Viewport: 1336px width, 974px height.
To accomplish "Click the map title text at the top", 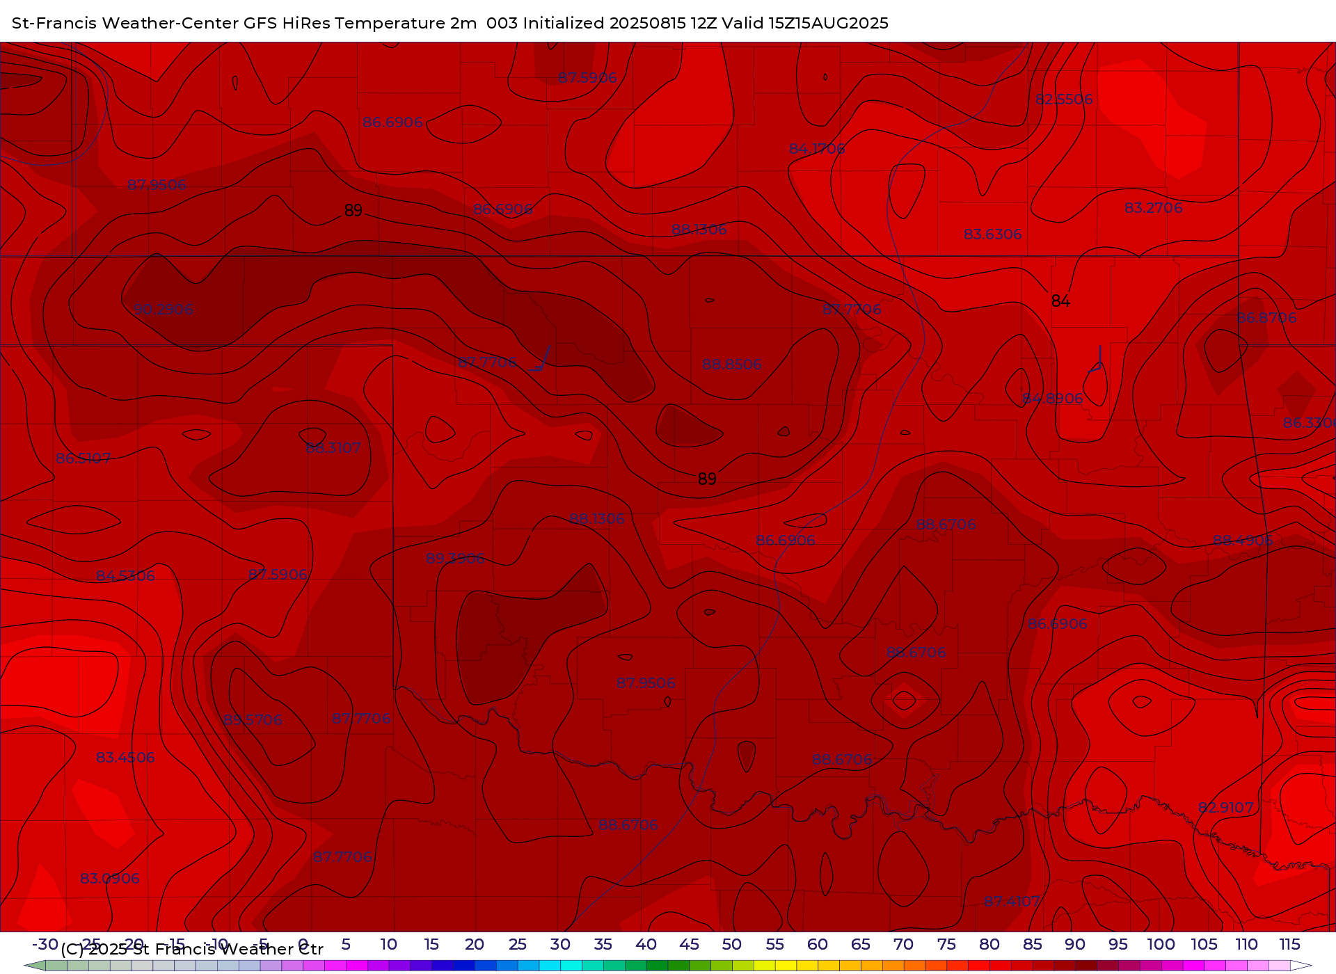I will tap(450, 23).
